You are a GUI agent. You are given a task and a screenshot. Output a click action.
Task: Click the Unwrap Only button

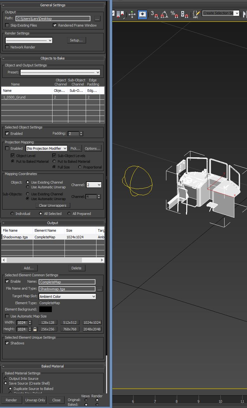coord(35,400)
